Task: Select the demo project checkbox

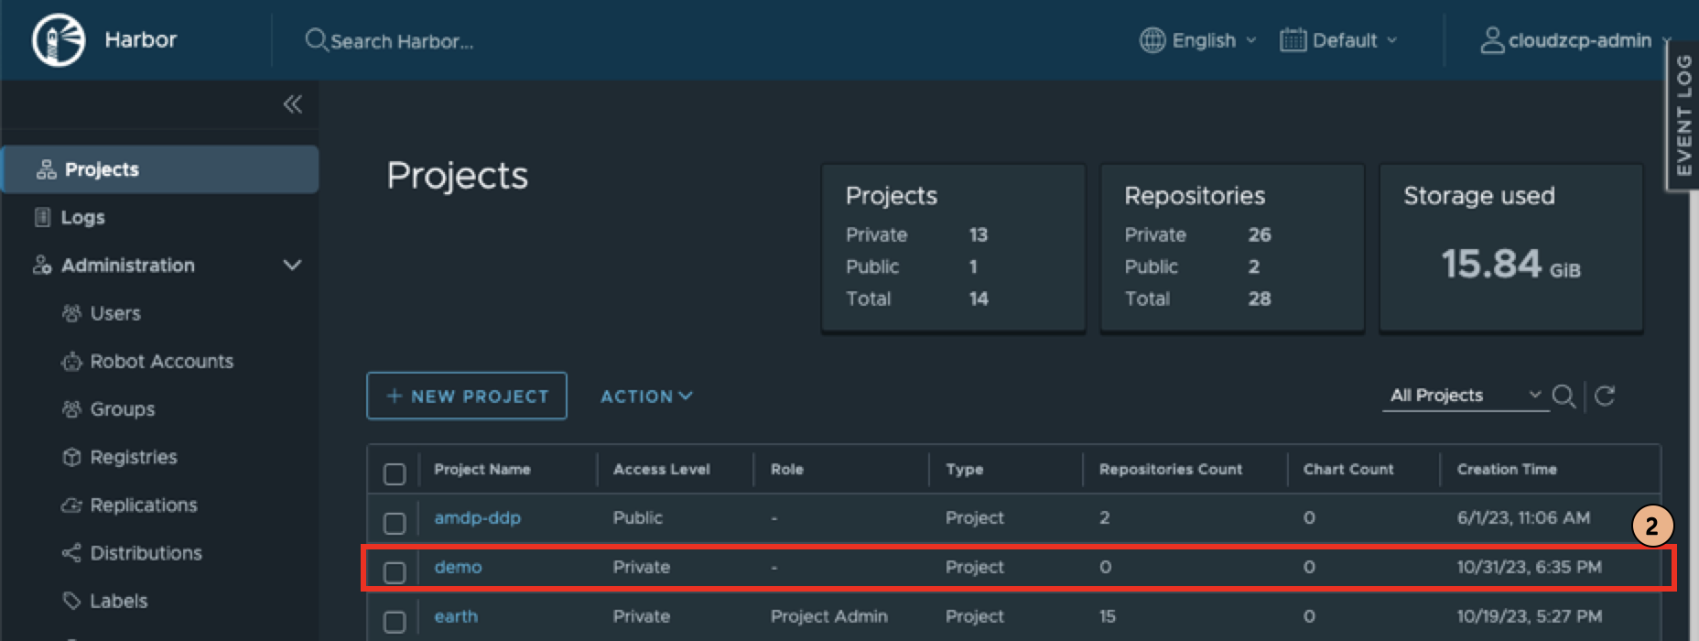Action: (x=395, y=572)
